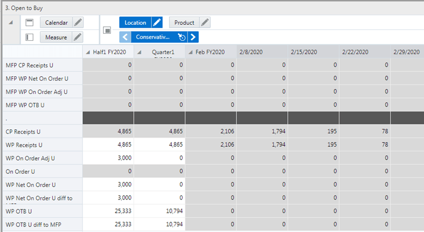Collapse the Half1 FY2020 column
Screen dimensions: 424x232
tap(88, 52)
